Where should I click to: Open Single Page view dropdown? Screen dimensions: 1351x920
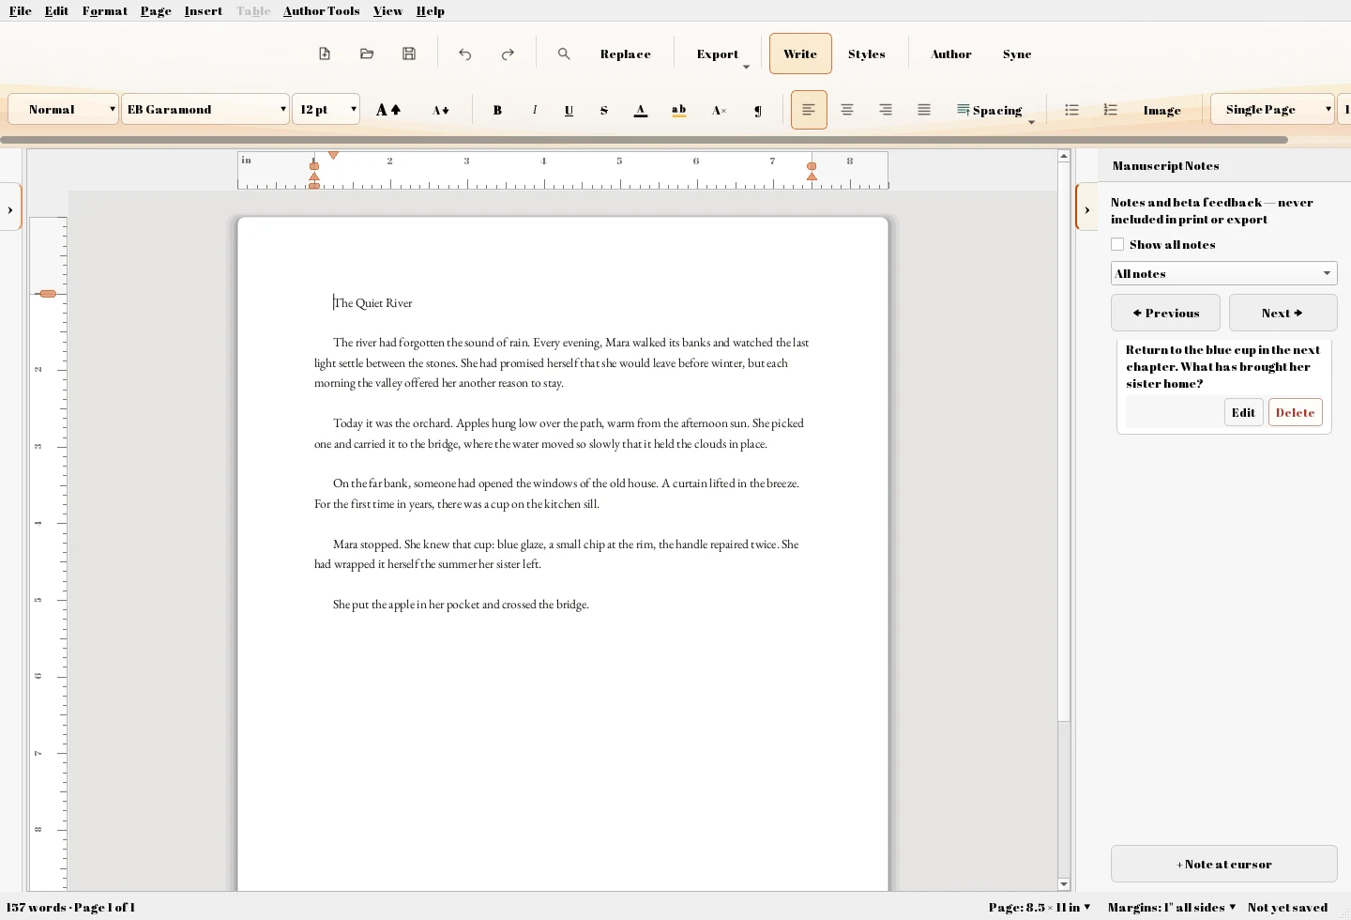1272,109
